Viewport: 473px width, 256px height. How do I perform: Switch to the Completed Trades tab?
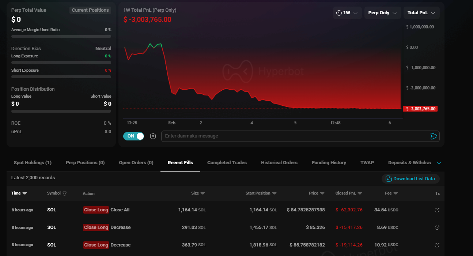click(x=227, y=163)
